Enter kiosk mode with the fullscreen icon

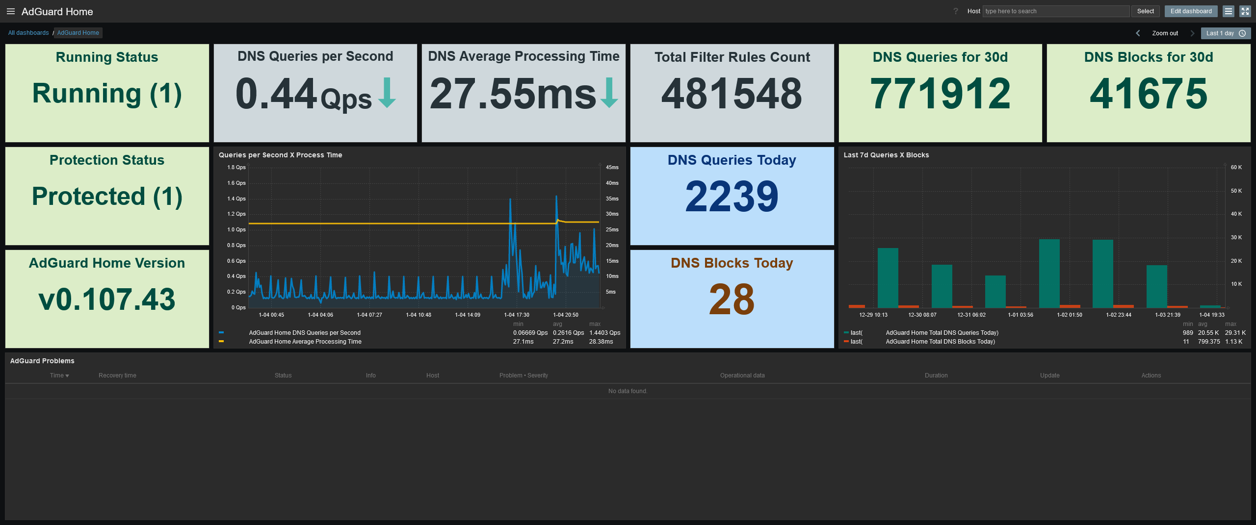click(x=1245, y=11)
